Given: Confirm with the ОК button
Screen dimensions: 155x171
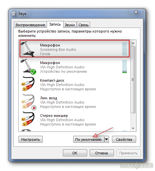Looking at the screenshot, I should 75,153.
